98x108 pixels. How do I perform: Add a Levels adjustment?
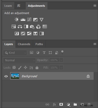tap(23, 20)
